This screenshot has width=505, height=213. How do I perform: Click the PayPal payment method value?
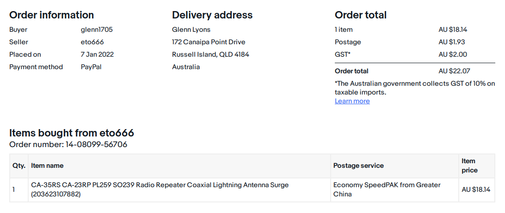91,67
